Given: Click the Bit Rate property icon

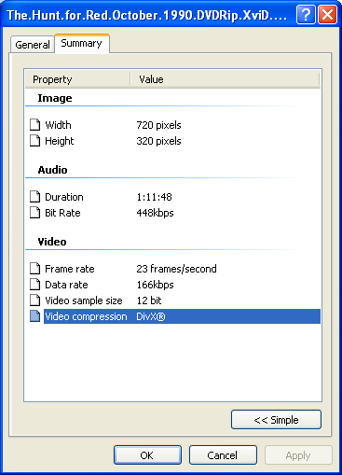Looking at the screenshot, I should tap(34, 213).
